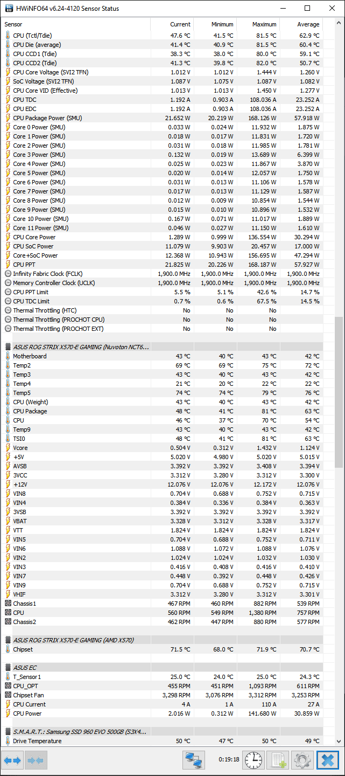Image resolution: width=345 pixels, height=776 pixels.
Task: Close sensor status with the blue X button
Action: 328,760
